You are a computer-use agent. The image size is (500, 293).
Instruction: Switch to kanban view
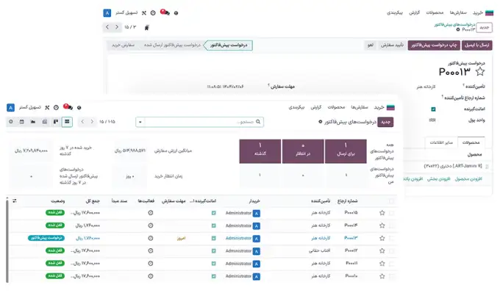coord(56,122)
